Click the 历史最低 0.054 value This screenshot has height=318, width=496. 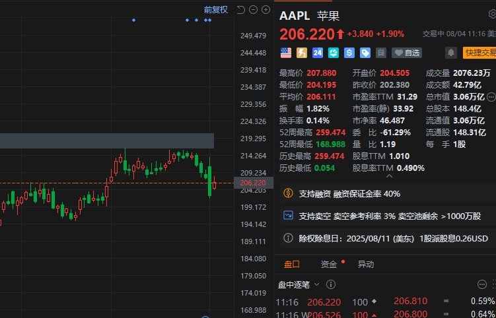(x=324, y=168)
